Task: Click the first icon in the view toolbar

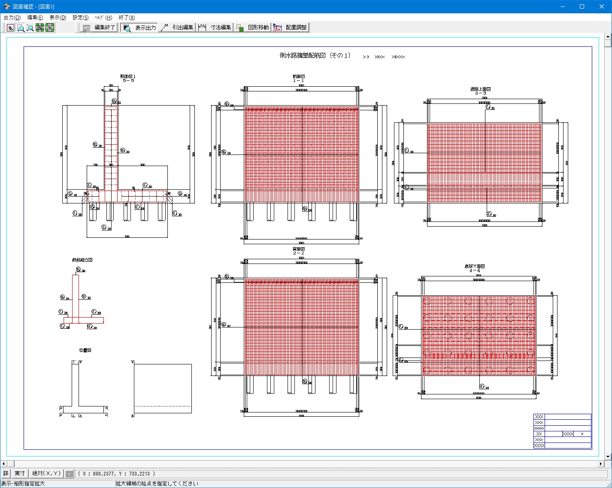Action: click(x=10, y=28)
